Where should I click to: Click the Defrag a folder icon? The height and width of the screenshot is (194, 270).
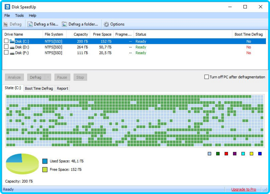pyautogui.click(x=64, y=24)
